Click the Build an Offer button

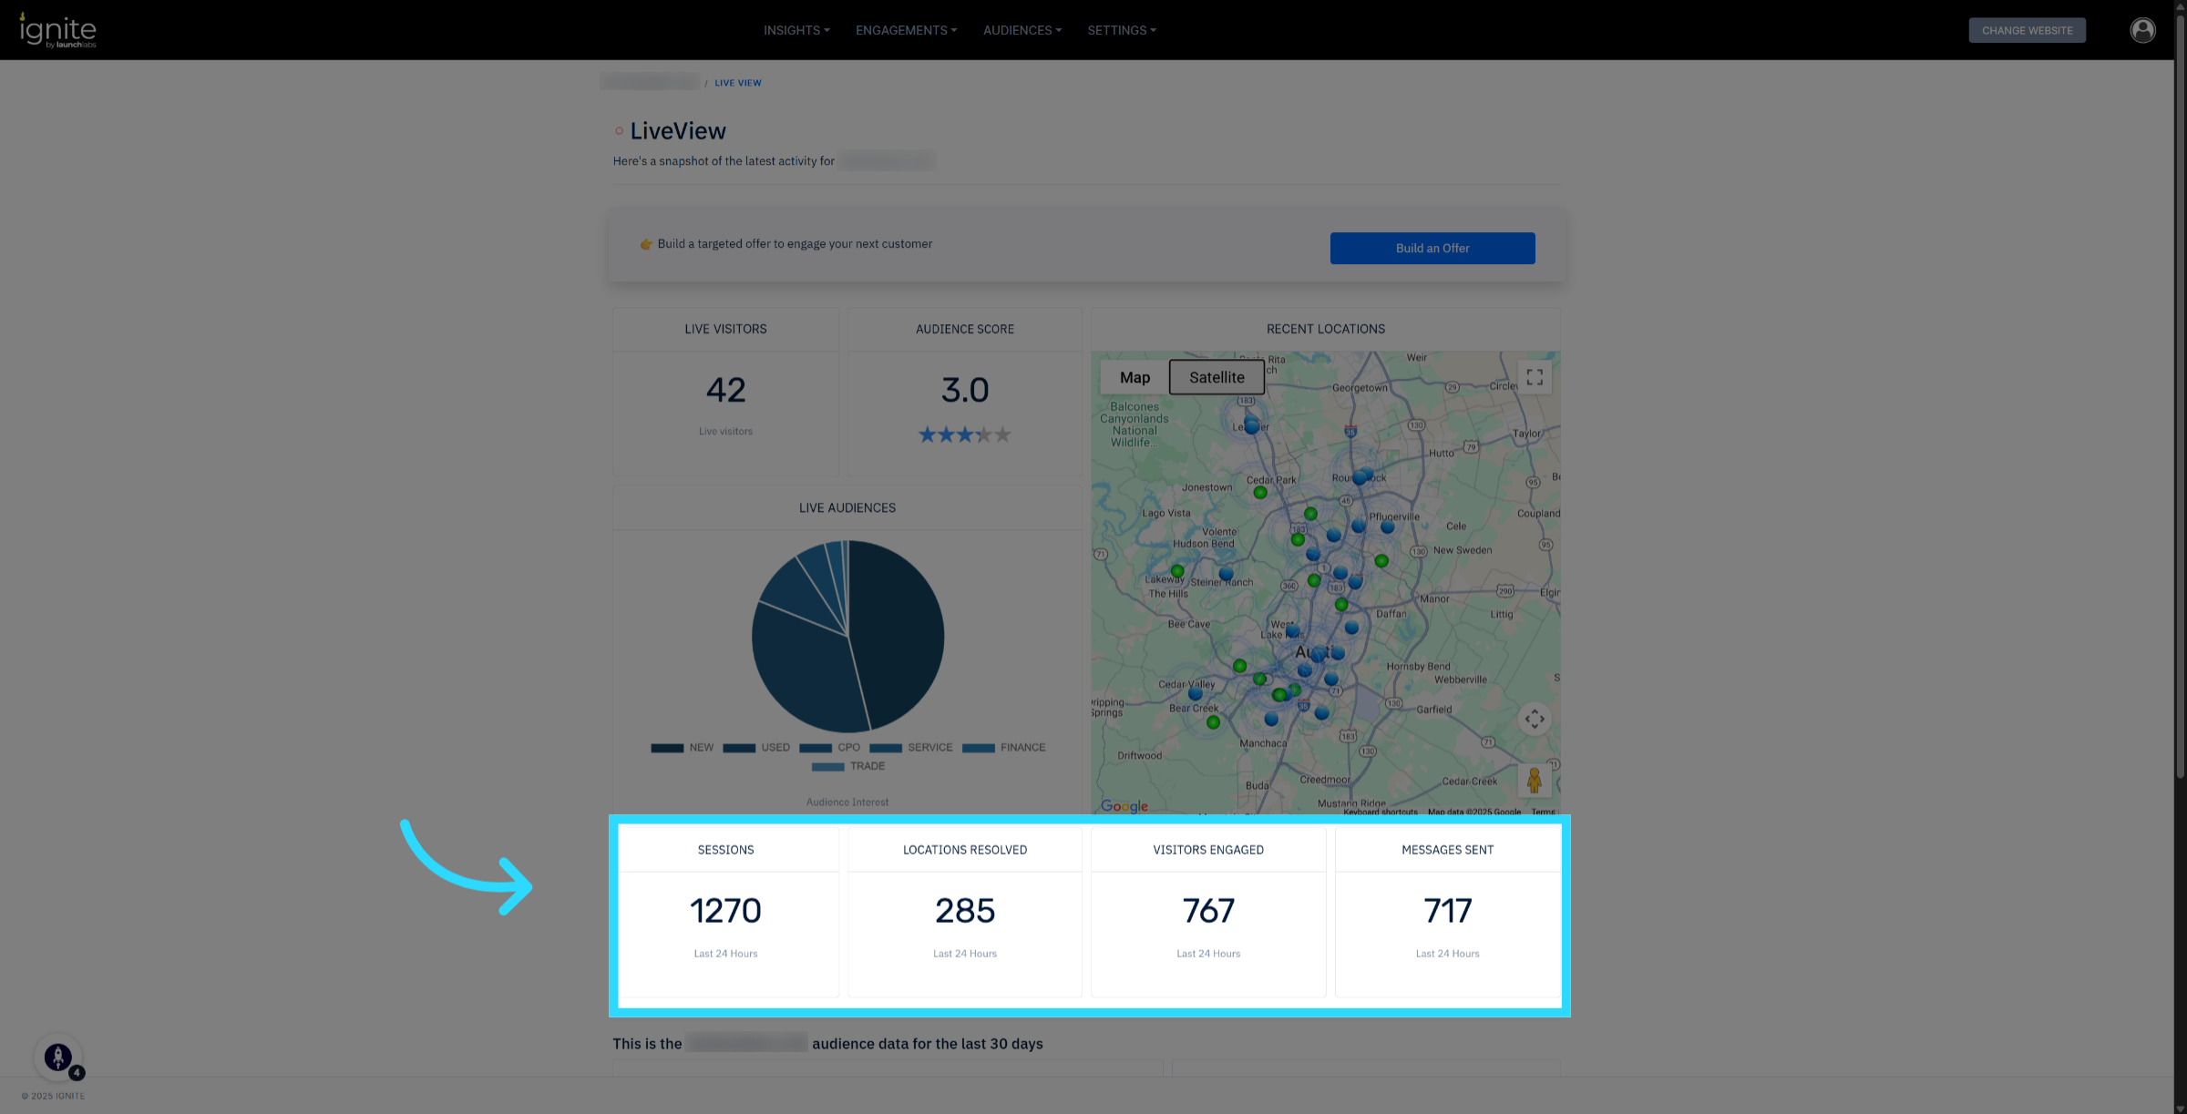[x=1432, y=248]
